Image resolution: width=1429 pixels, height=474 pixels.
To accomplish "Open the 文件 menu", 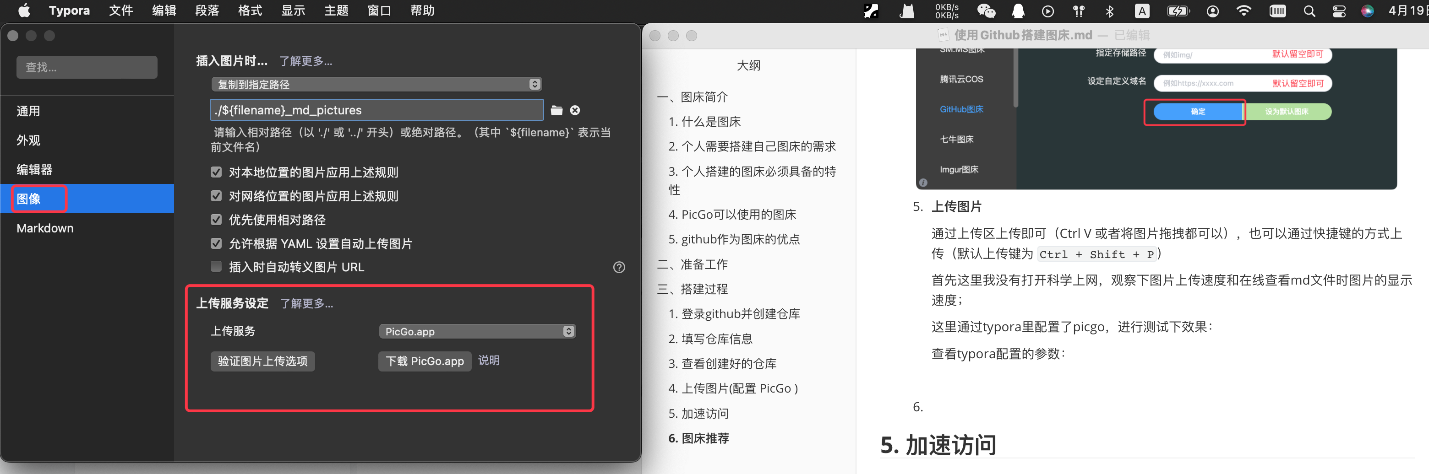I will [121, 11].
